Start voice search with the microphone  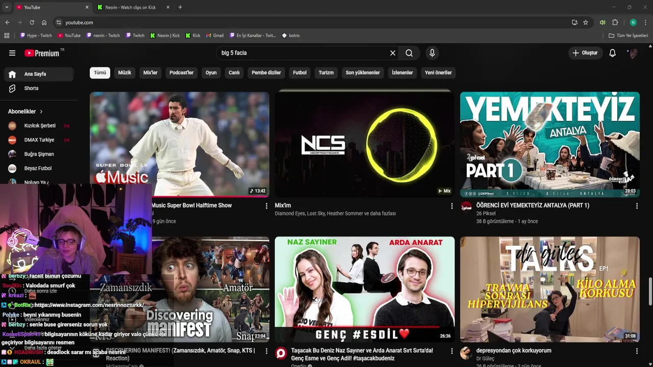(x=432, y=53)
